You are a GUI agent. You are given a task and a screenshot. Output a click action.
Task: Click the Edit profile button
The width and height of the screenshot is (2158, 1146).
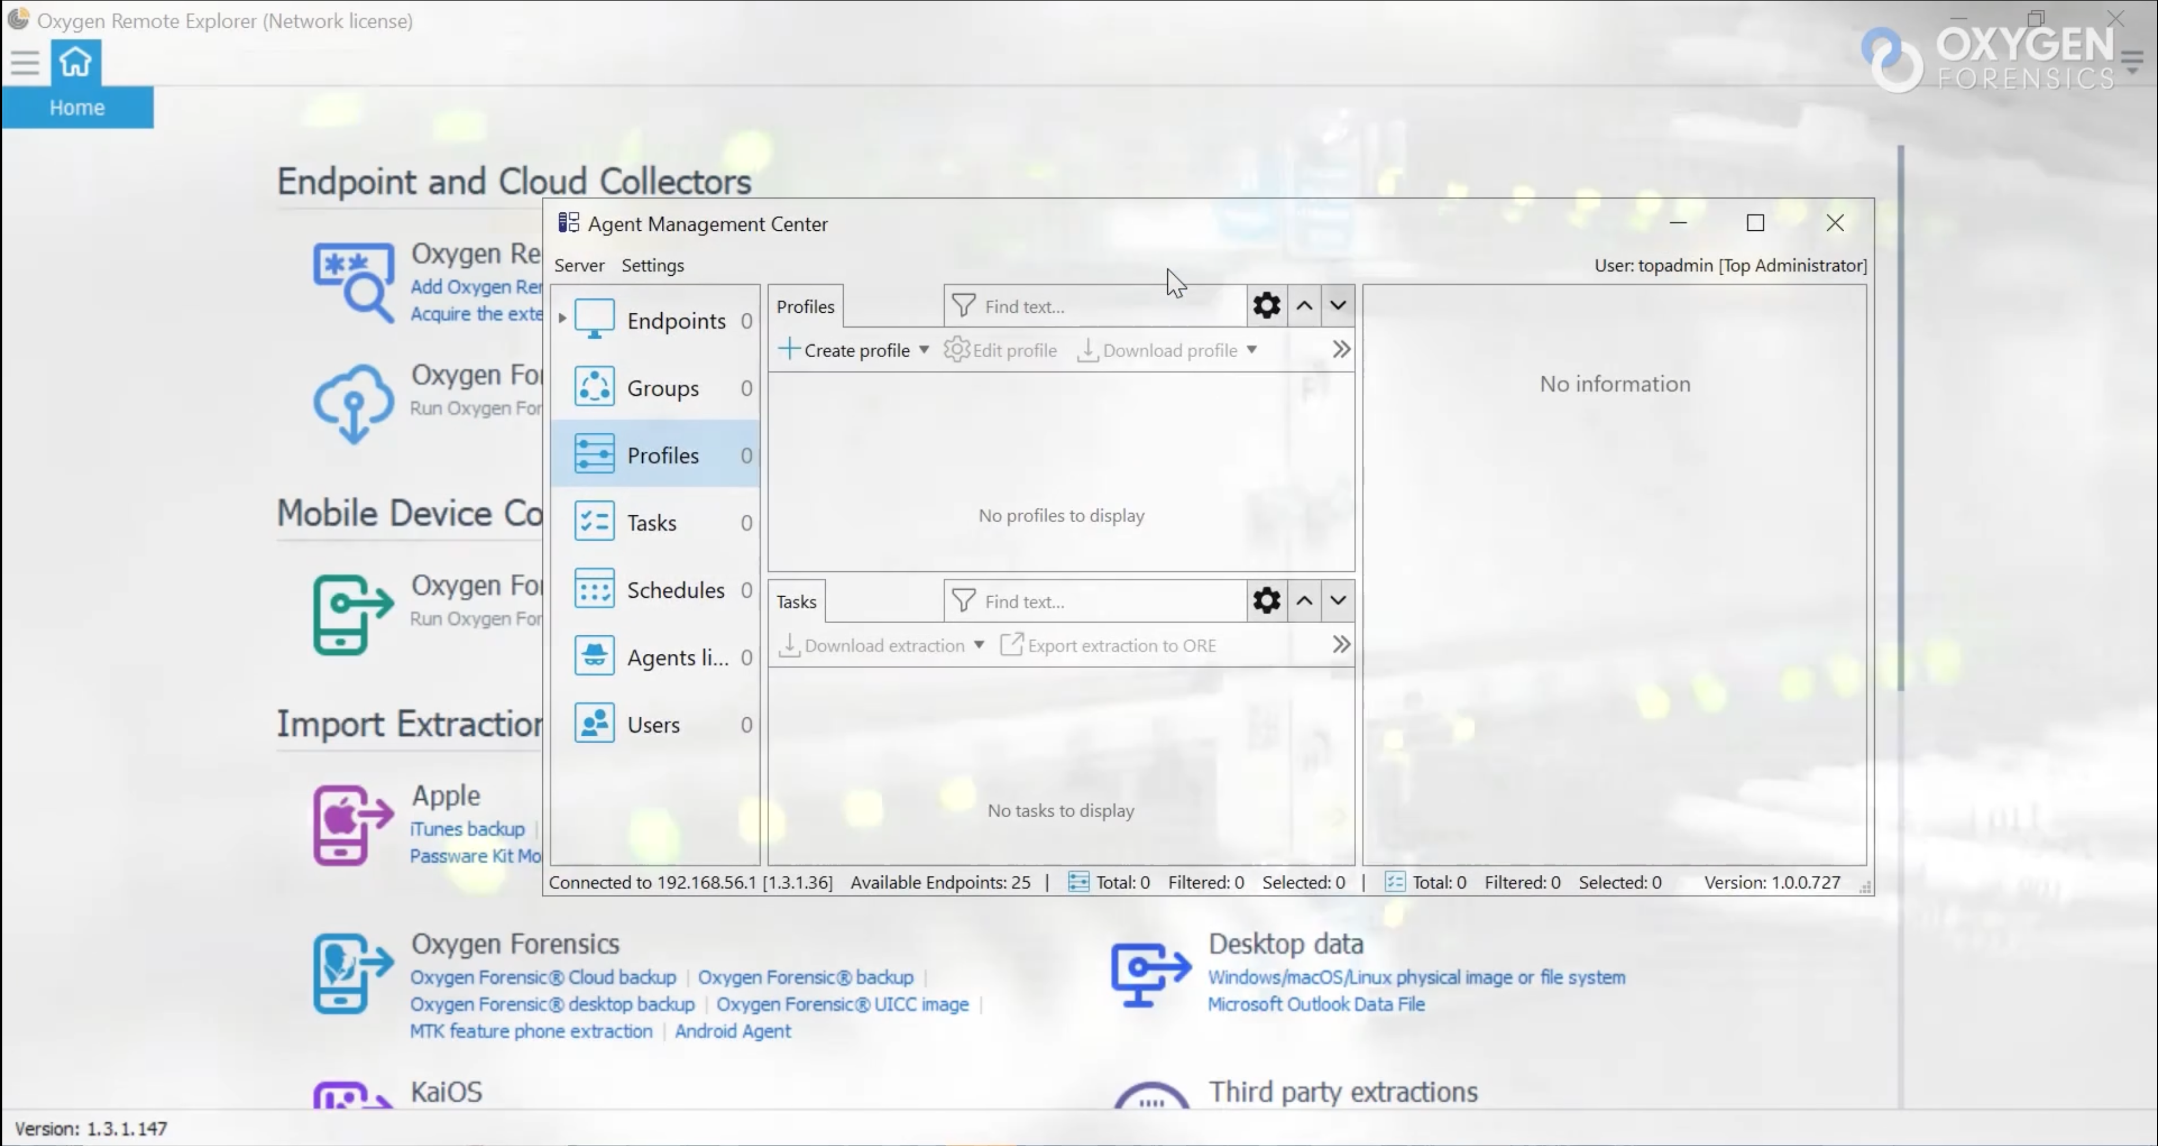[x=1001, y=349]
